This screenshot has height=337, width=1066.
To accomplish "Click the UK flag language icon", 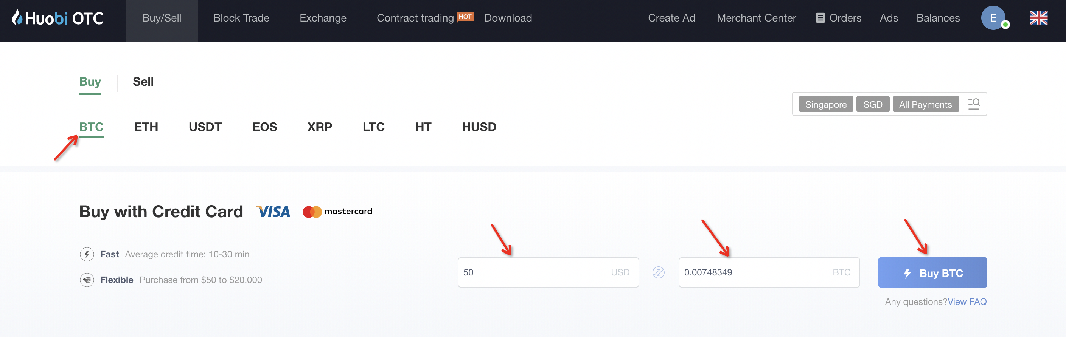I will 1039,18.
